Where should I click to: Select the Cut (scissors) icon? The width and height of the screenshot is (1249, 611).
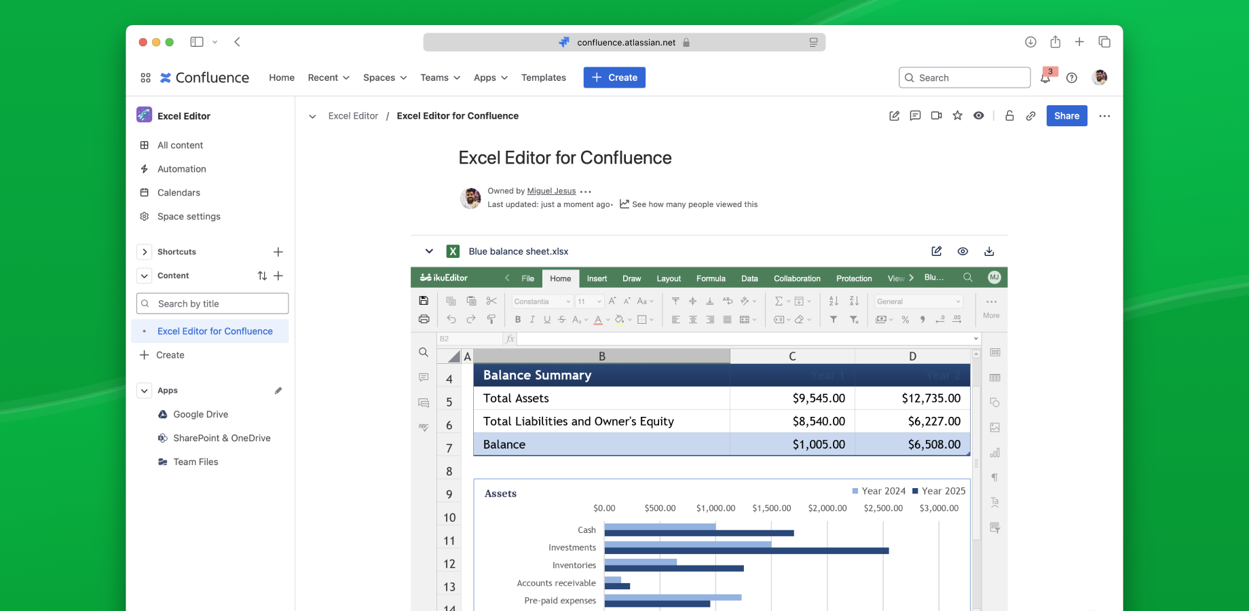pos(491,301)
